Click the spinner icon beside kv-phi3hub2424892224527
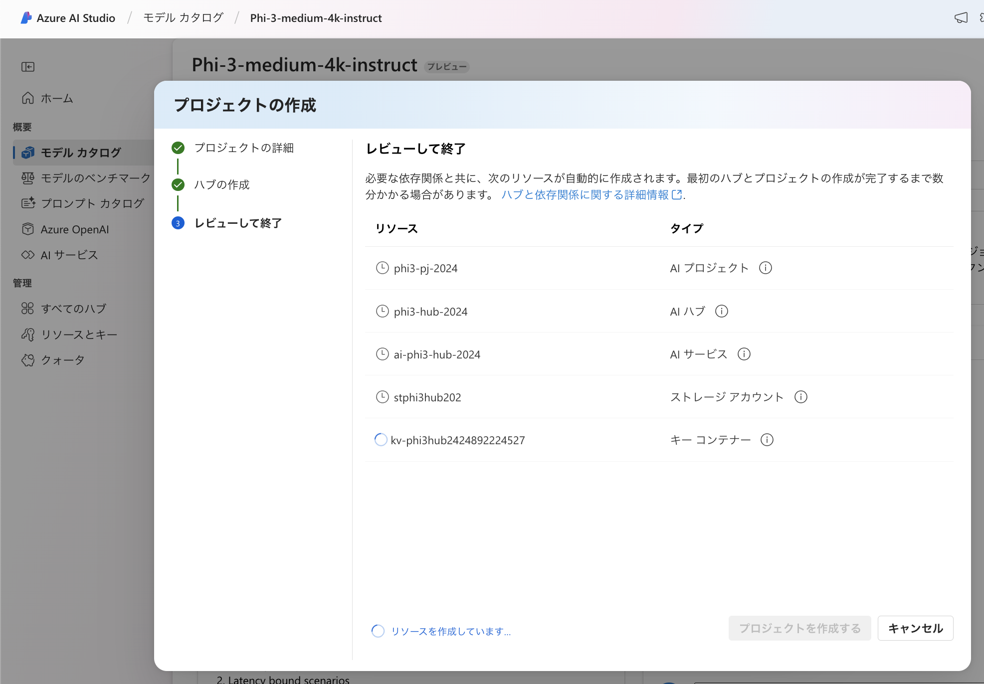 [x=381, y=440]
